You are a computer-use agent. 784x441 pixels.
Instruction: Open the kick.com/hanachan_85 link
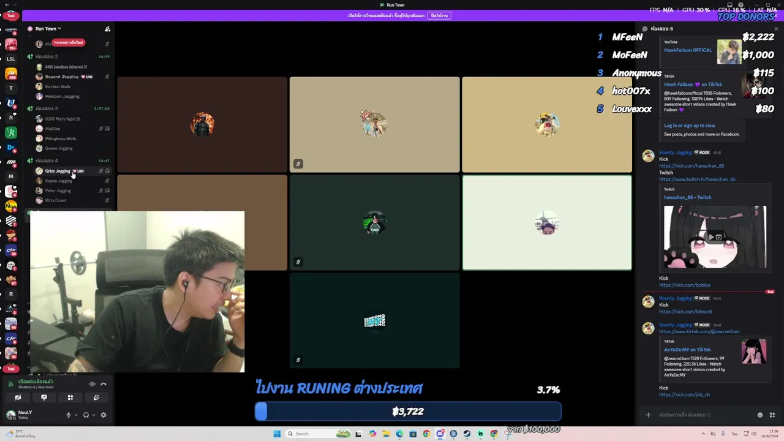coord(692,166)
